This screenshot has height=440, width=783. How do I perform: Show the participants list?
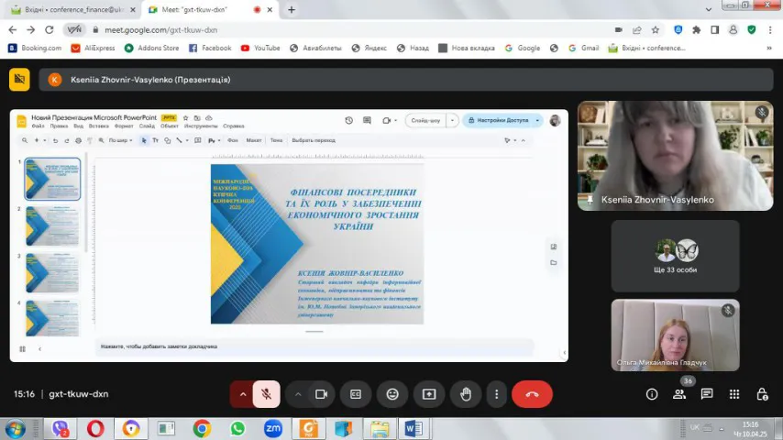tap(679, 394)
